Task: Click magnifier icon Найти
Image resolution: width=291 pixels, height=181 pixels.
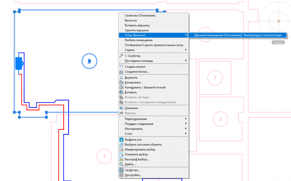Action: coord(121,164)
